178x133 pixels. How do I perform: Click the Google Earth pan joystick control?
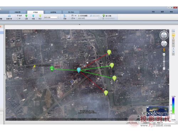[164, 44]
